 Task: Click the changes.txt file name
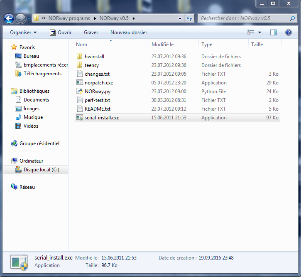pos(97,74)
